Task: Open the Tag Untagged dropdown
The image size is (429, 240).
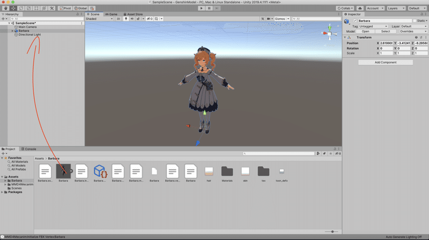Action: (373, 26)
